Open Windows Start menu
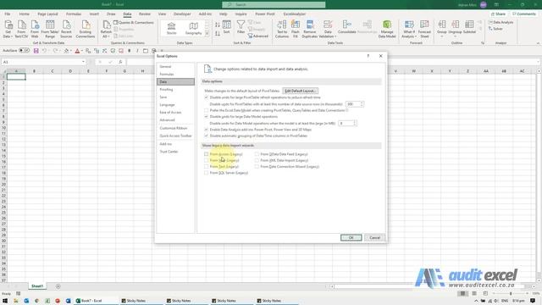 (5, 301)
